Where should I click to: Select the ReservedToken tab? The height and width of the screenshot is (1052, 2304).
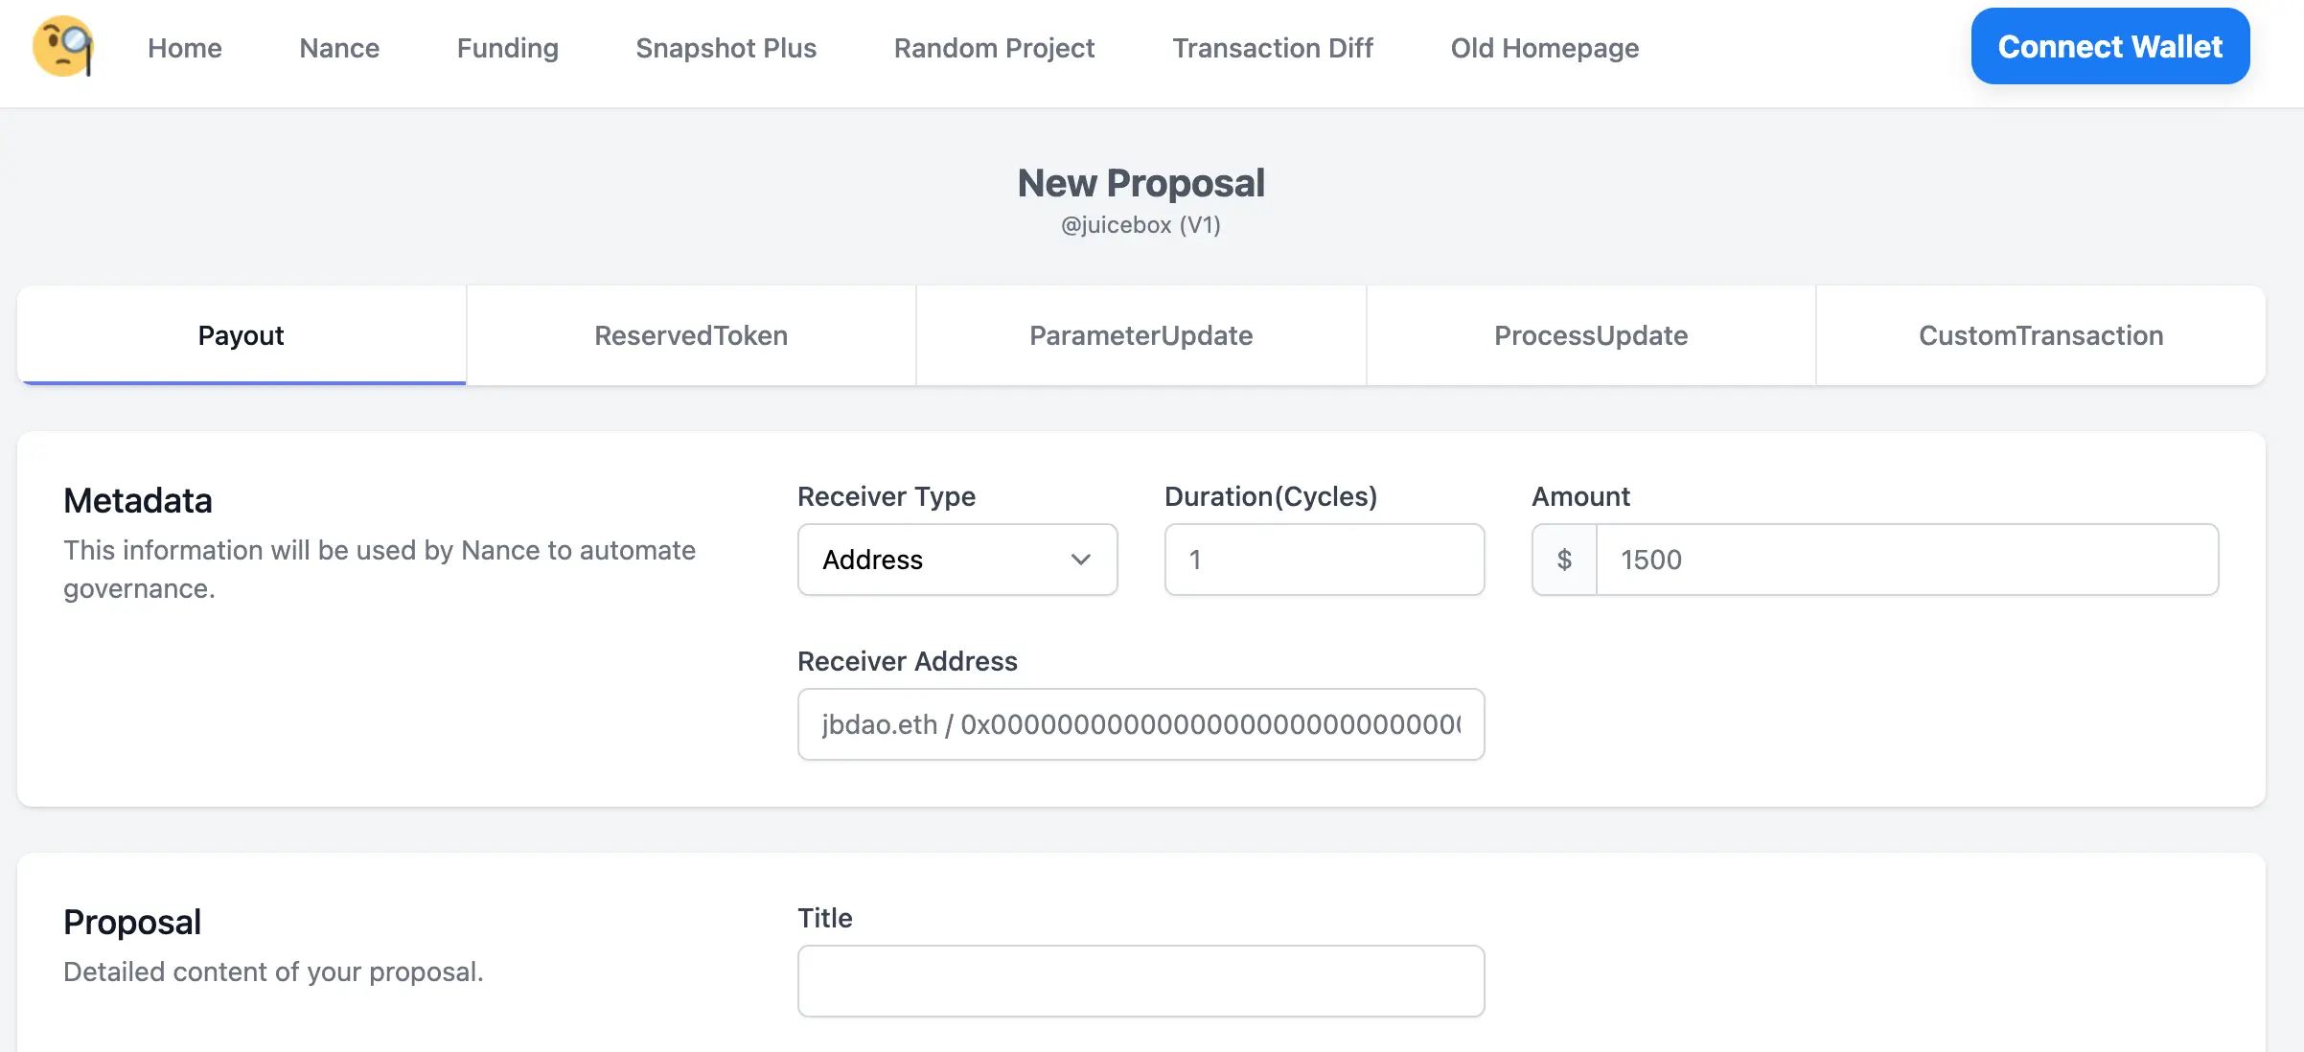click(691, 335)
